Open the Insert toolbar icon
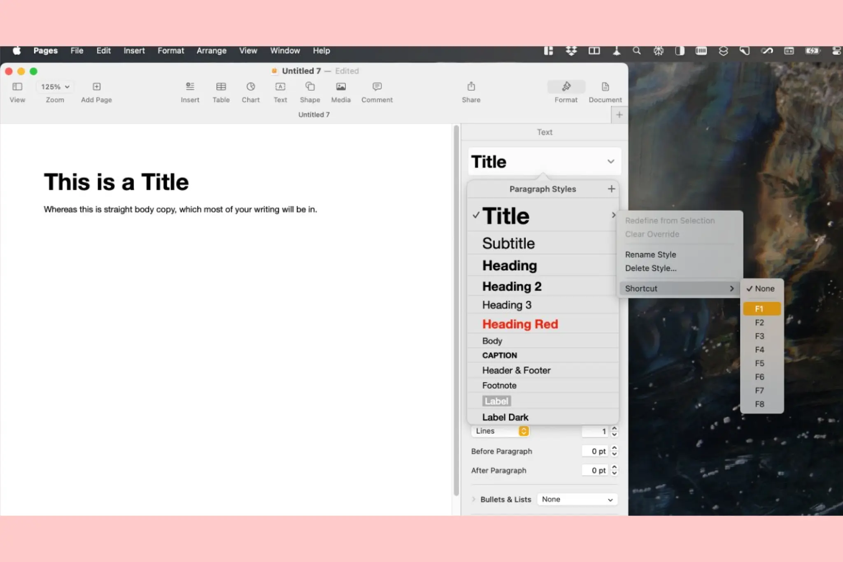 pyautogui.click(x=190, y=87)
